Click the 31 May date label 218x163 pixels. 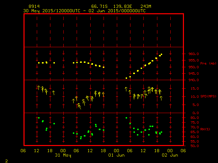click(x=63, y=155)
